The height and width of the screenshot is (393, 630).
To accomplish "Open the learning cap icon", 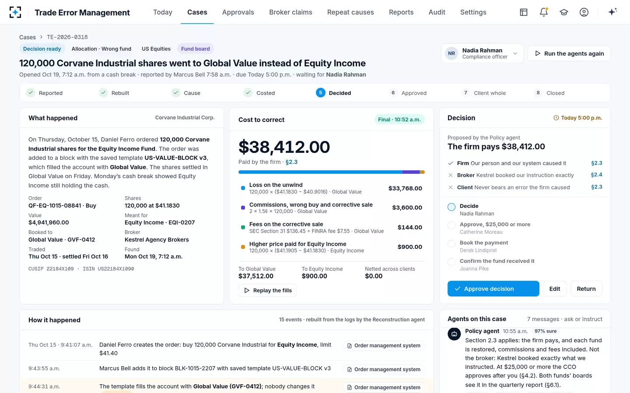I will [564, 12].
